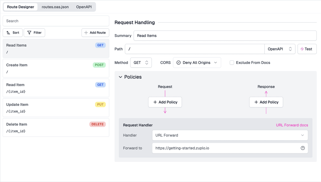Click the plus icon on Request Add Policy
Viewport: 321px width, 182px height.
pos(155,102)
